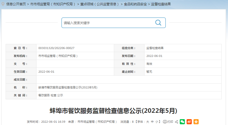228x125 pixels.
Task: Click 监督检查结果 breadcrumb link
Action: 161,4
